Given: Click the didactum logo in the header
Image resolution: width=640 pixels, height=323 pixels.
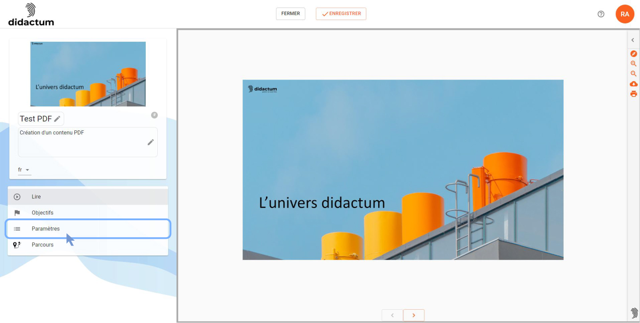Looking at the screenshot, I should tap(31, 14).
